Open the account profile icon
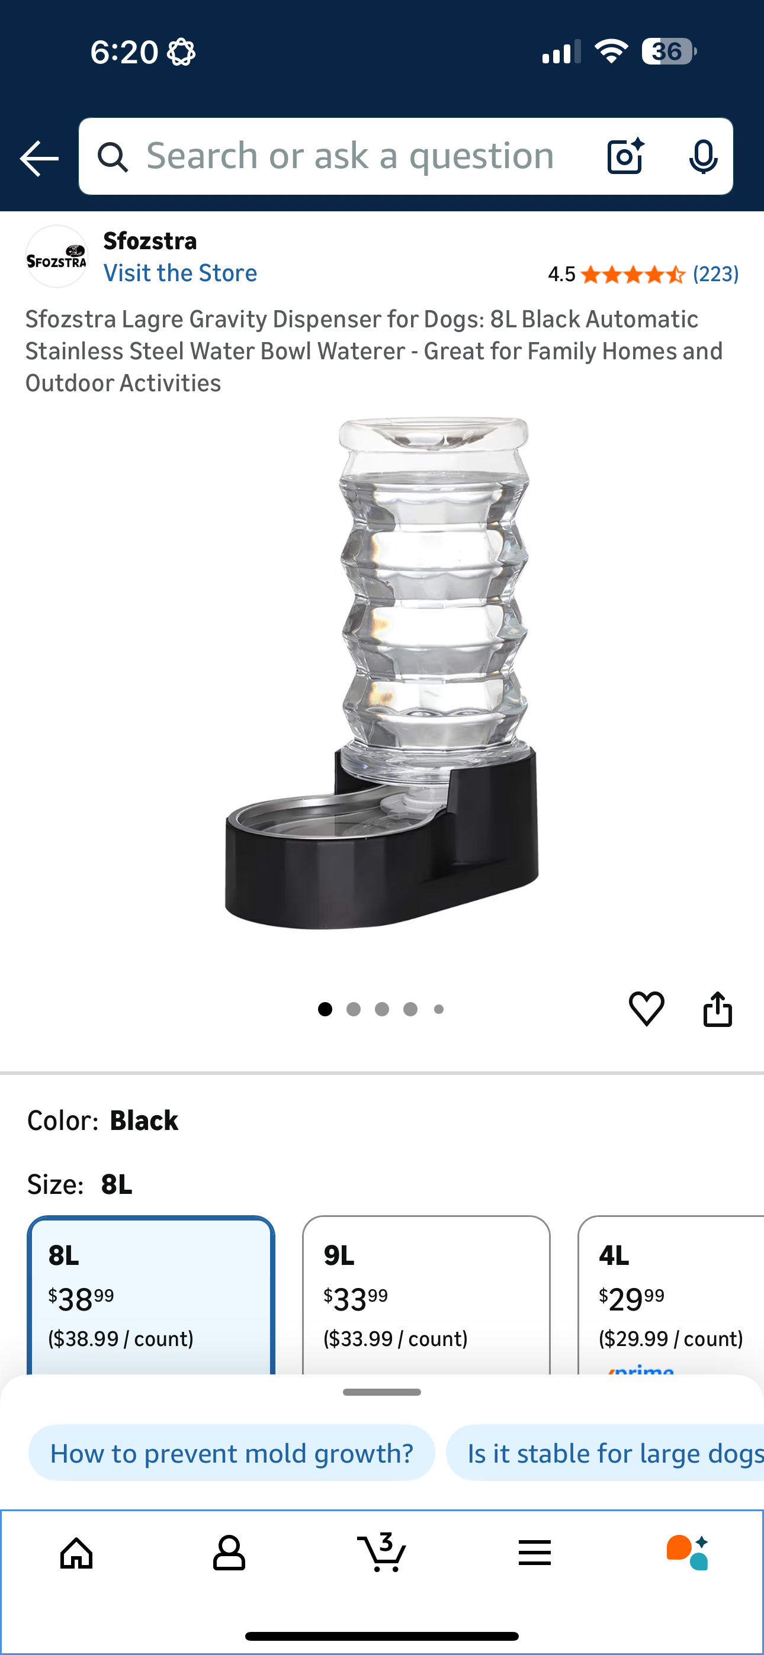Viewport: 764px width, 1655px height. click(x=229, y=1554)
